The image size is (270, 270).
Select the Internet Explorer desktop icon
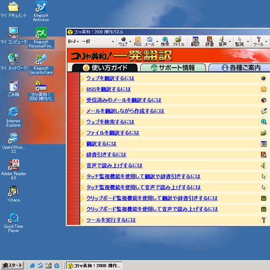pyautogui.click(x=13, y=117)
